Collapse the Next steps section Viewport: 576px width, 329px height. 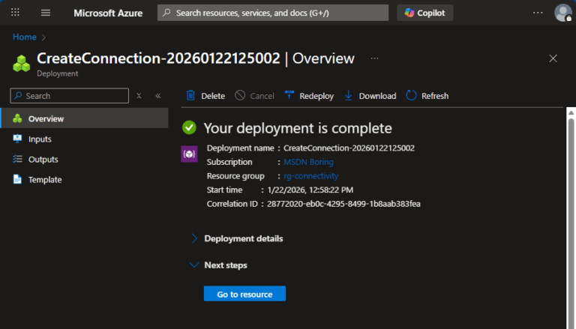[218, 265]
